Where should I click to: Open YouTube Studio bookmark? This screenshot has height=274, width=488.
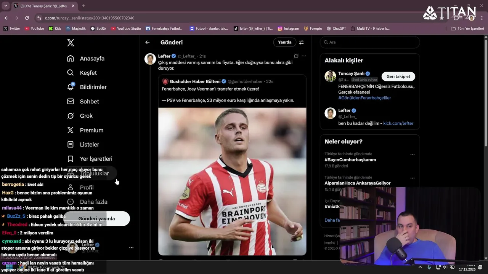coord(126,29)
